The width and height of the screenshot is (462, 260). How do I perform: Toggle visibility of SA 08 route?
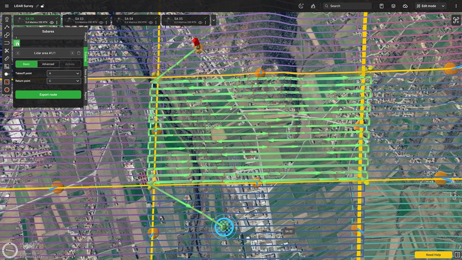[52, 23]
